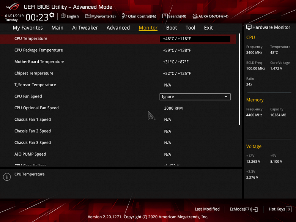
Task: Click the info icon in help panel
Action: [7, 177]
